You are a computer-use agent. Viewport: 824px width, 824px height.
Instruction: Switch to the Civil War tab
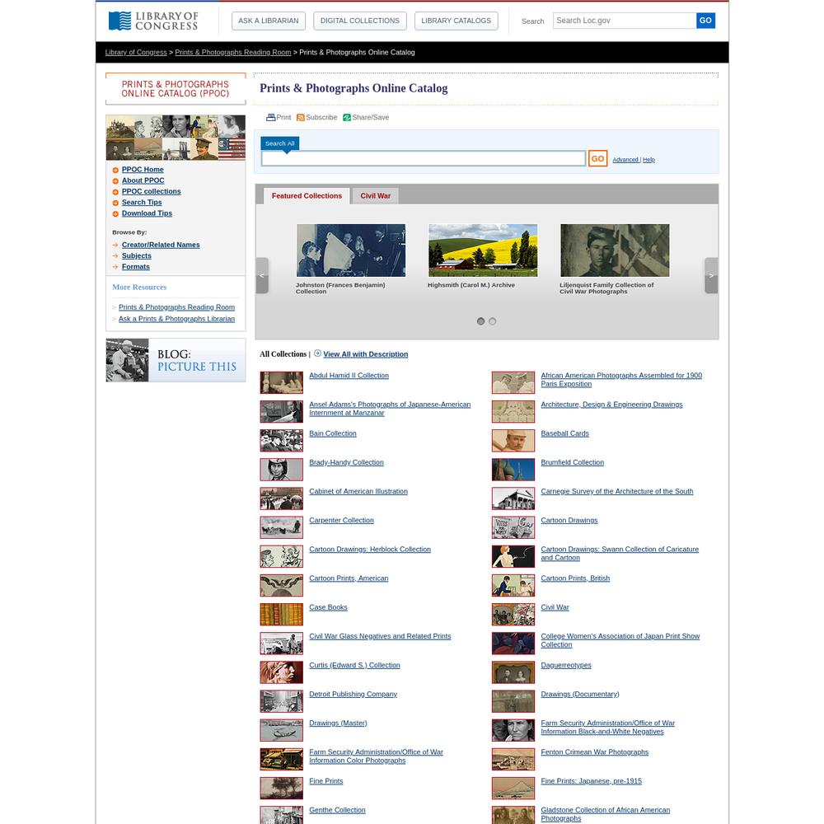tap(375, 195)
